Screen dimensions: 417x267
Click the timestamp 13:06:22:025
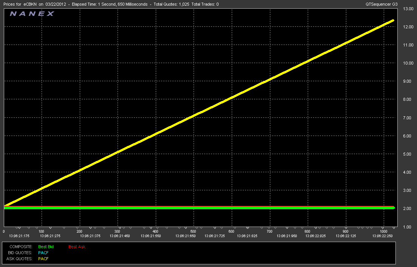316,236
